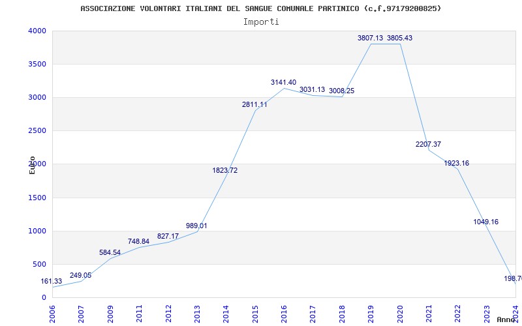The width and height of the screenshot is (522, 326).
Task: Click the data label 3807.13
Action: 370,38
